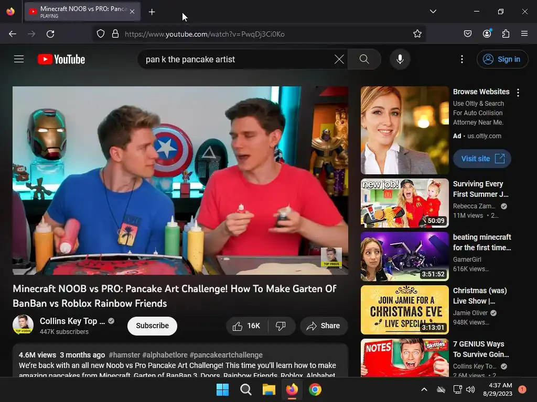
Task: Open Collins Key Top channel avatar
Action: pyautogui.click(x=23, y=325)
